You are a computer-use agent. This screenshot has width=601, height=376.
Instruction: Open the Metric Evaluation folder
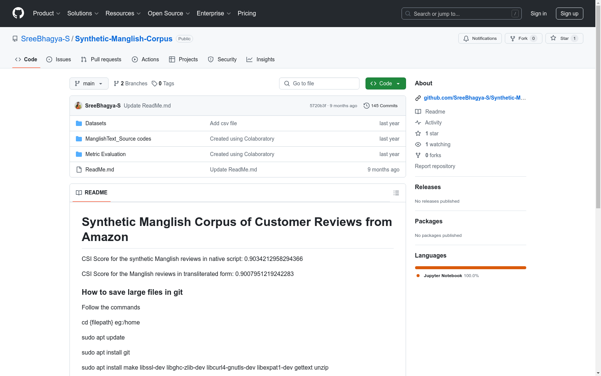click(x=106, y=154)
